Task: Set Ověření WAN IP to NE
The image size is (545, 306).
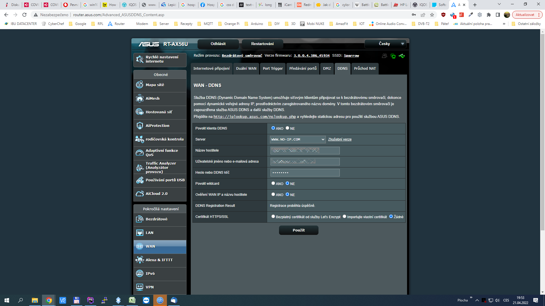Action: (287, 194)
